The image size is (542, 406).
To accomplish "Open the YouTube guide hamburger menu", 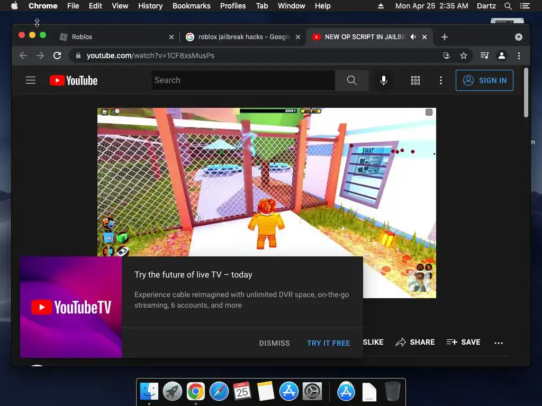I will pyautogui.click(x=31, y=80).
